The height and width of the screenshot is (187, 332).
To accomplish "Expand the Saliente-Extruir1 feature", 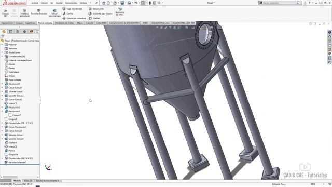I will coord(2,91).
